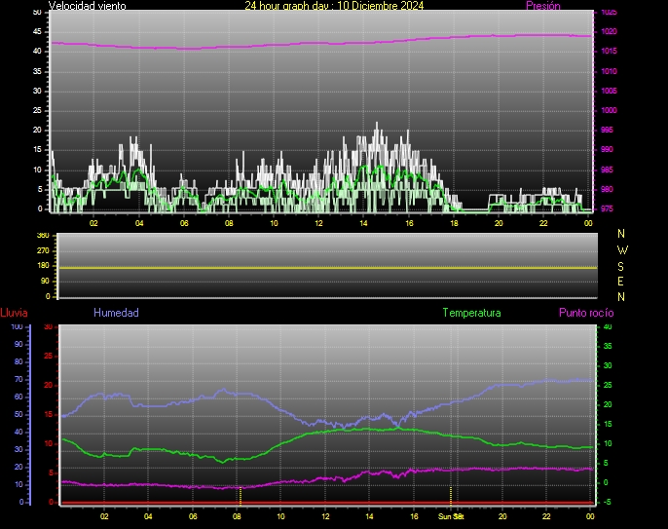
Task: Click the "-5" temperature axis value
Action: (x=607, y=502)
